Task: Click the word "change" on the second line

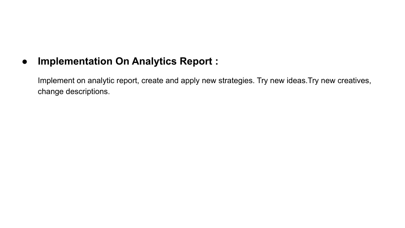Action: (x=51, y=91)
